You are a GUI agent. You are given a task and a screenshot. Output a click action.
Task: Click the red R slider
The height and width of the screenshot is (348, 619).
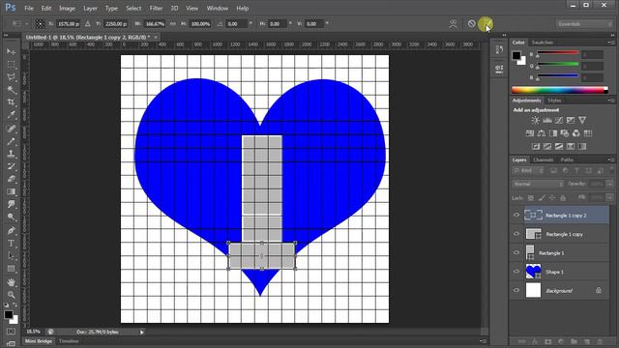558,53
